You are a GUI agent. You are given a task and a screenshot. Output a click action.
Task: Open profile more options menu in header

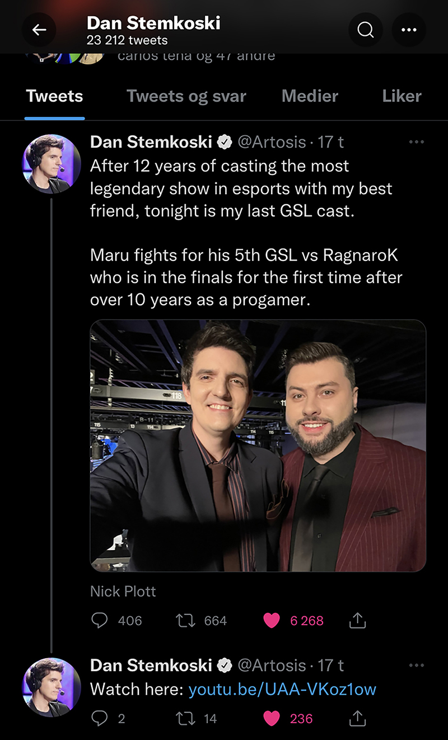[409, 30]
